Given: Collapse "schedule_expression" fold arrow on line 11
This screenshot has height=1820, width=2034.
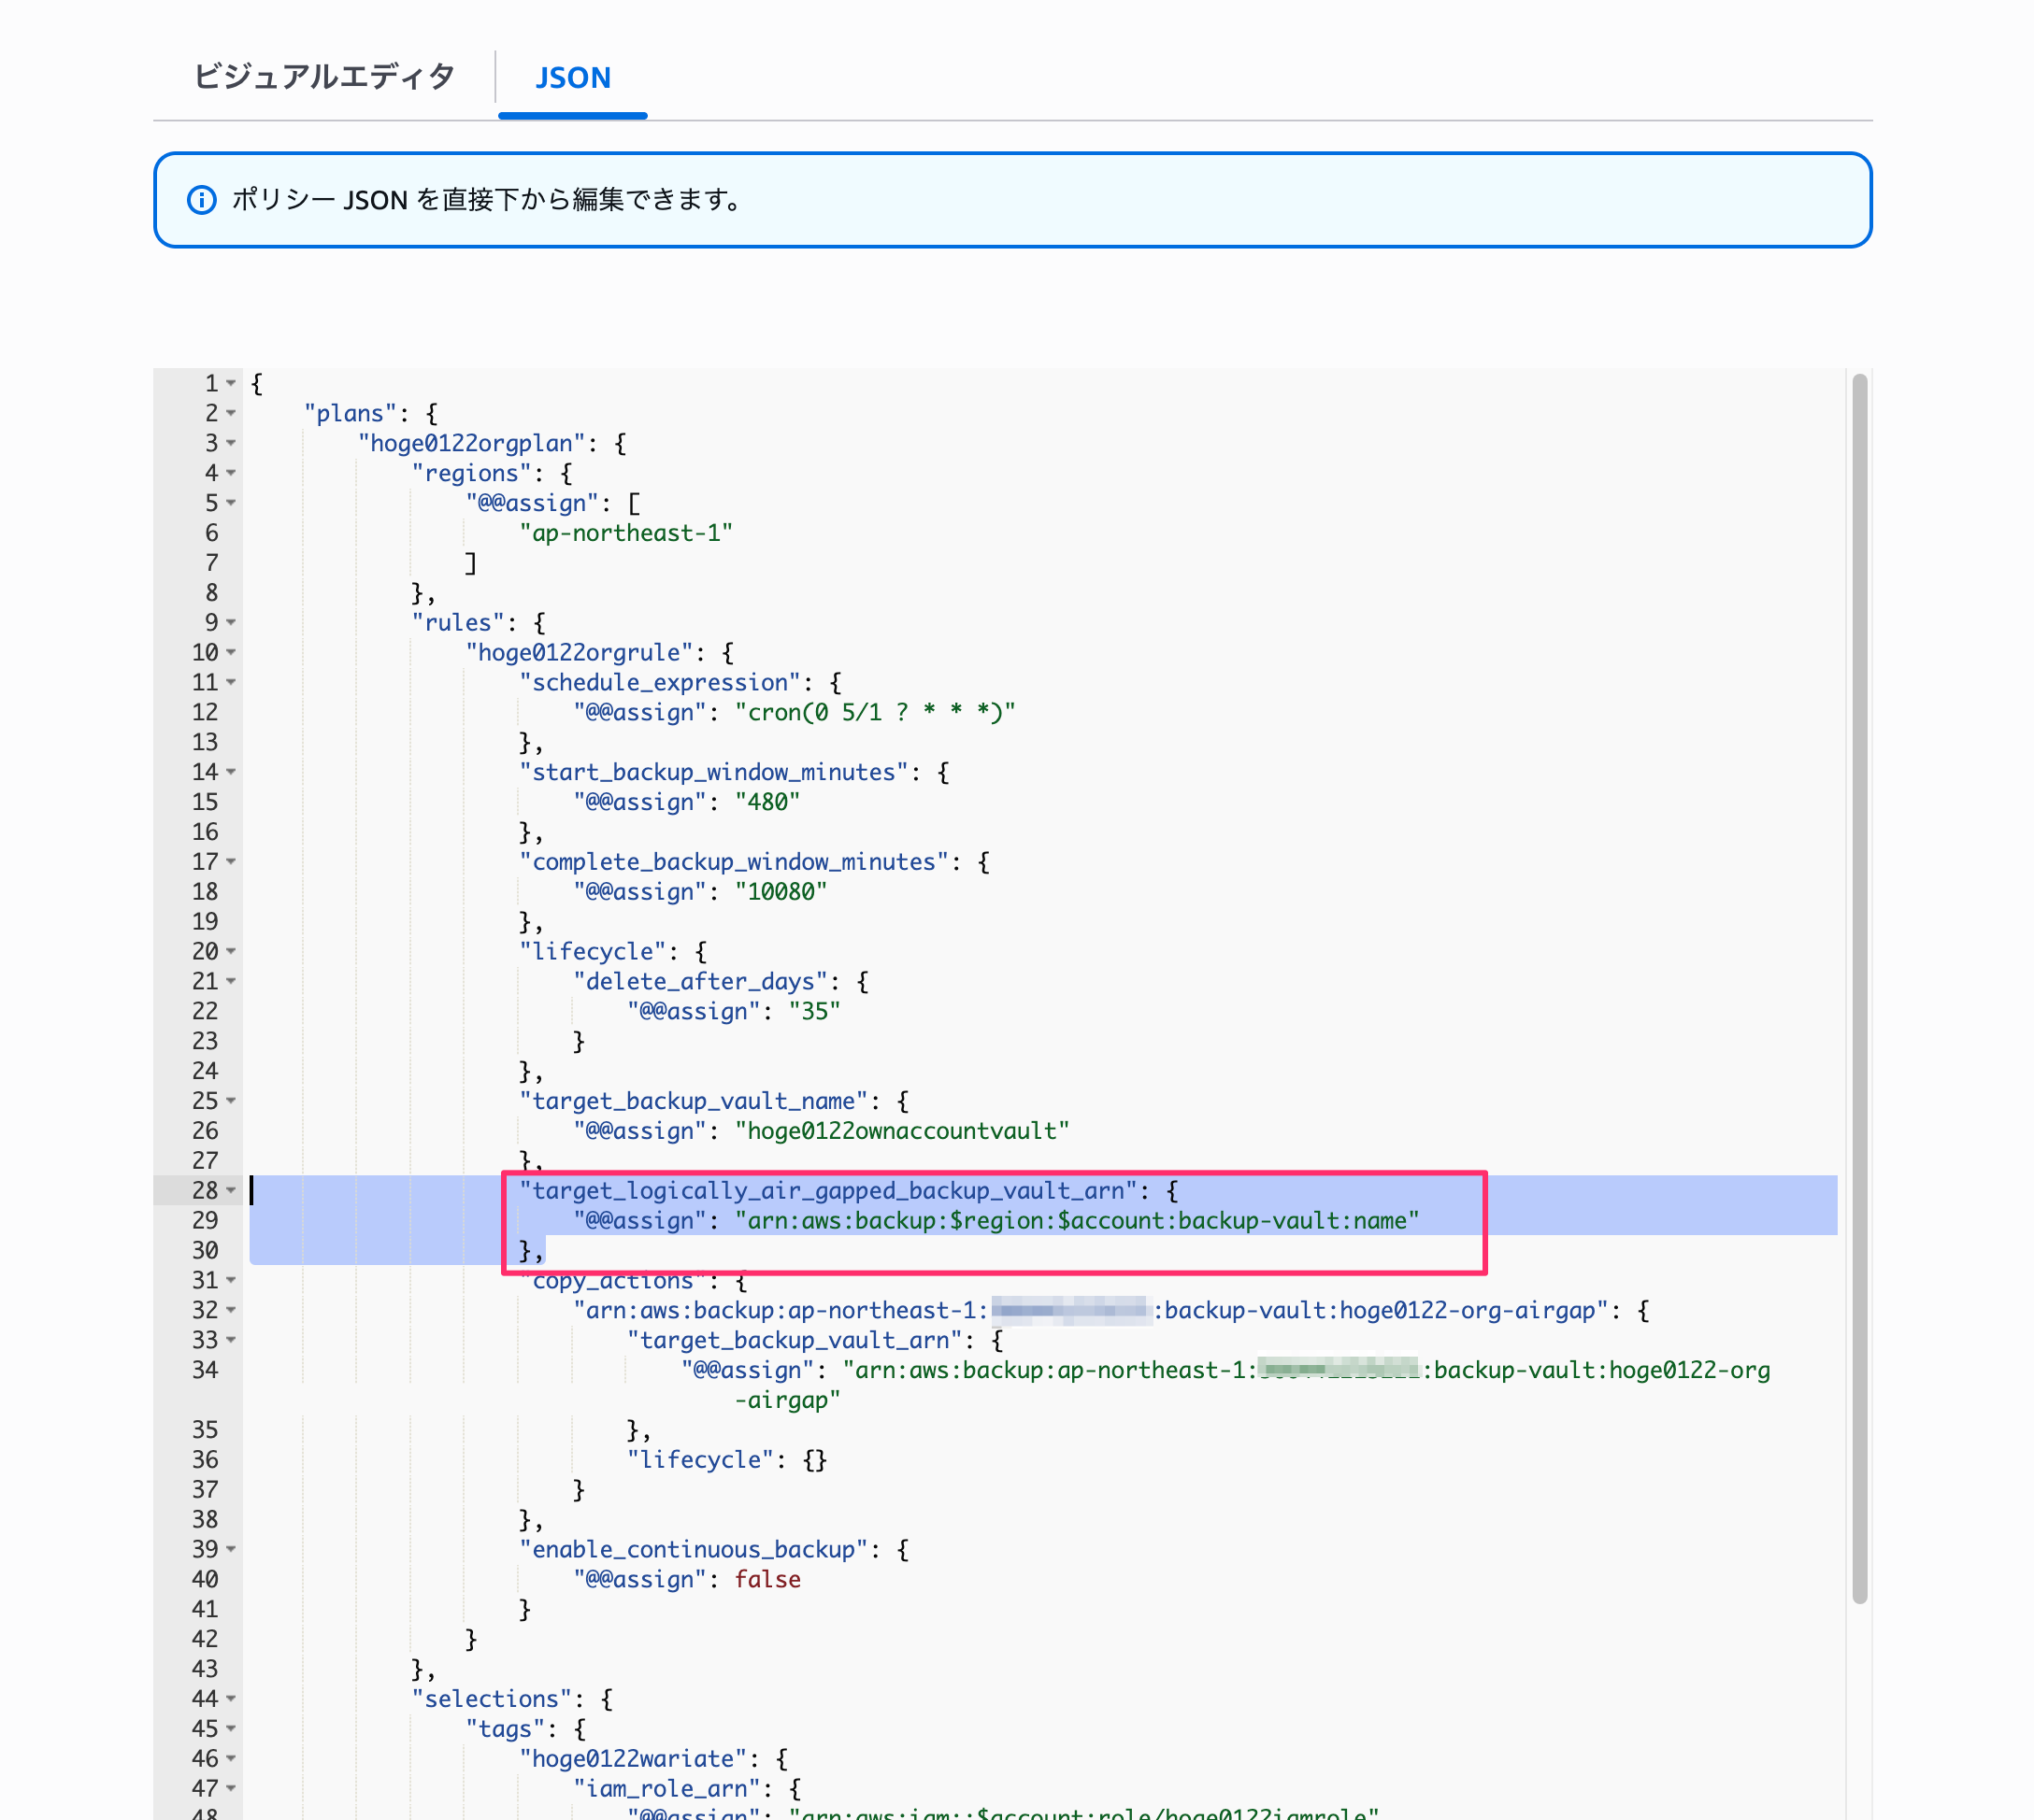Looking at the screenshot, I should pos(231,682).
